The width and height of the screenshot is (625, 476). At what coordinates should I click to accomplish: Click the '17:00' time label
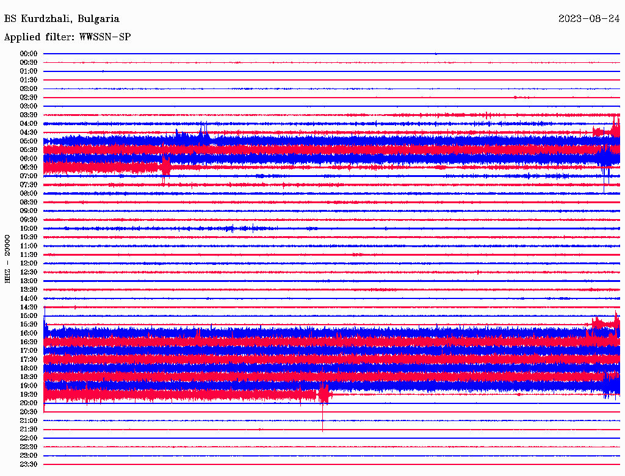coord(29,351)
